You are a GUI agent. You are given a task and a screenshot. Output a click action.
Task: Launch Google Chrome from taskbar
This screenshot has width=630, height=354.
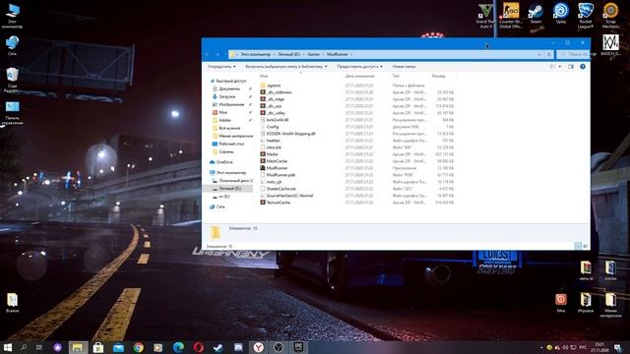tap(138, 347)
